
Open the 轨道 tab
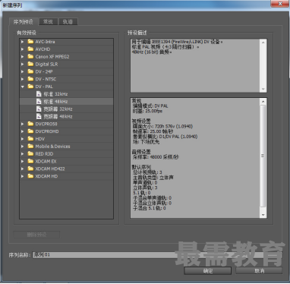[68, 22]
